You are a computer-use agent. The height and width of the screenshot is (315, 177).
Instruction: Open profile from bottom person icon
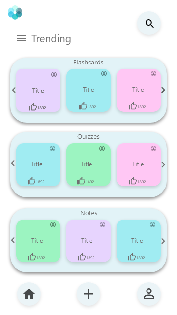tap(149, 294)
